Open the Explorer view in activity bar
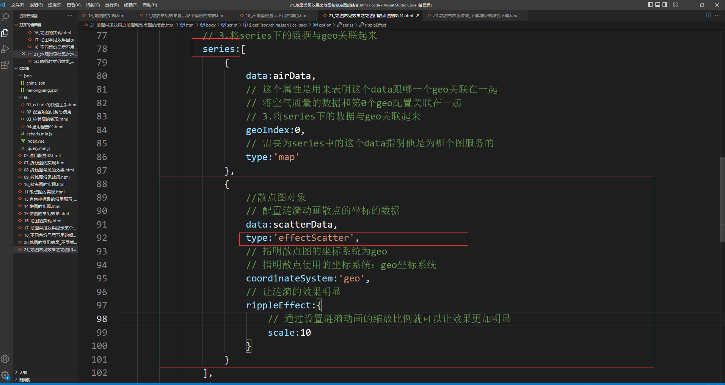The height and width of the screenshot is (385, 725). click(x=5, y=33)
